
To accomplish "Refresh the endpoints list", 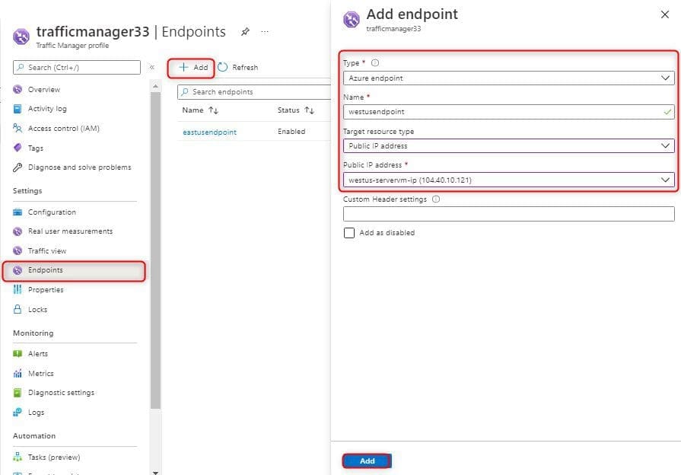I will (238, 67).
